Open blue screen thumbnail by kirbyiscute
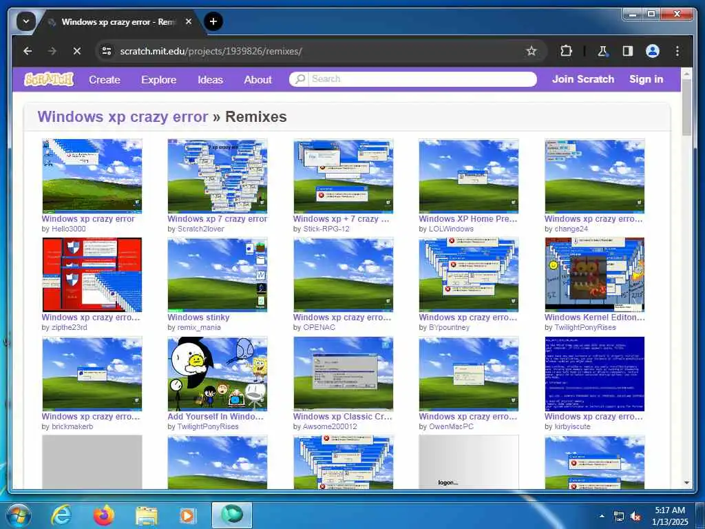Screen dimensions: 705x529 tap(594, 374)
